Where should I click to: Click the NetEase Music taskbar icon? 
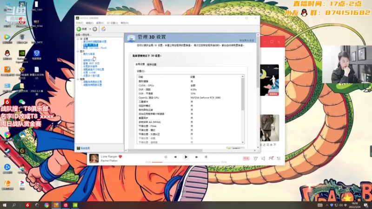click(x=66, y=205)
